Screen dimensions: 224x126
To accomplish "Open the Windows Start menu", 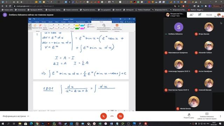I will pyautogui.click(x=3, y=124).
